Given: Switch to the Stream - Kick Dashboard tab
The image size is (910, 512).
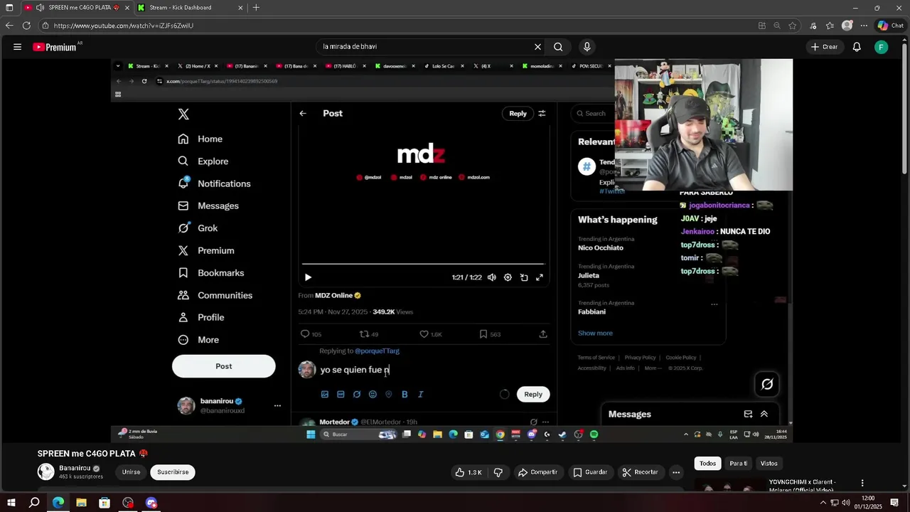Looking at the screenshot, I should tap(180, 8).
